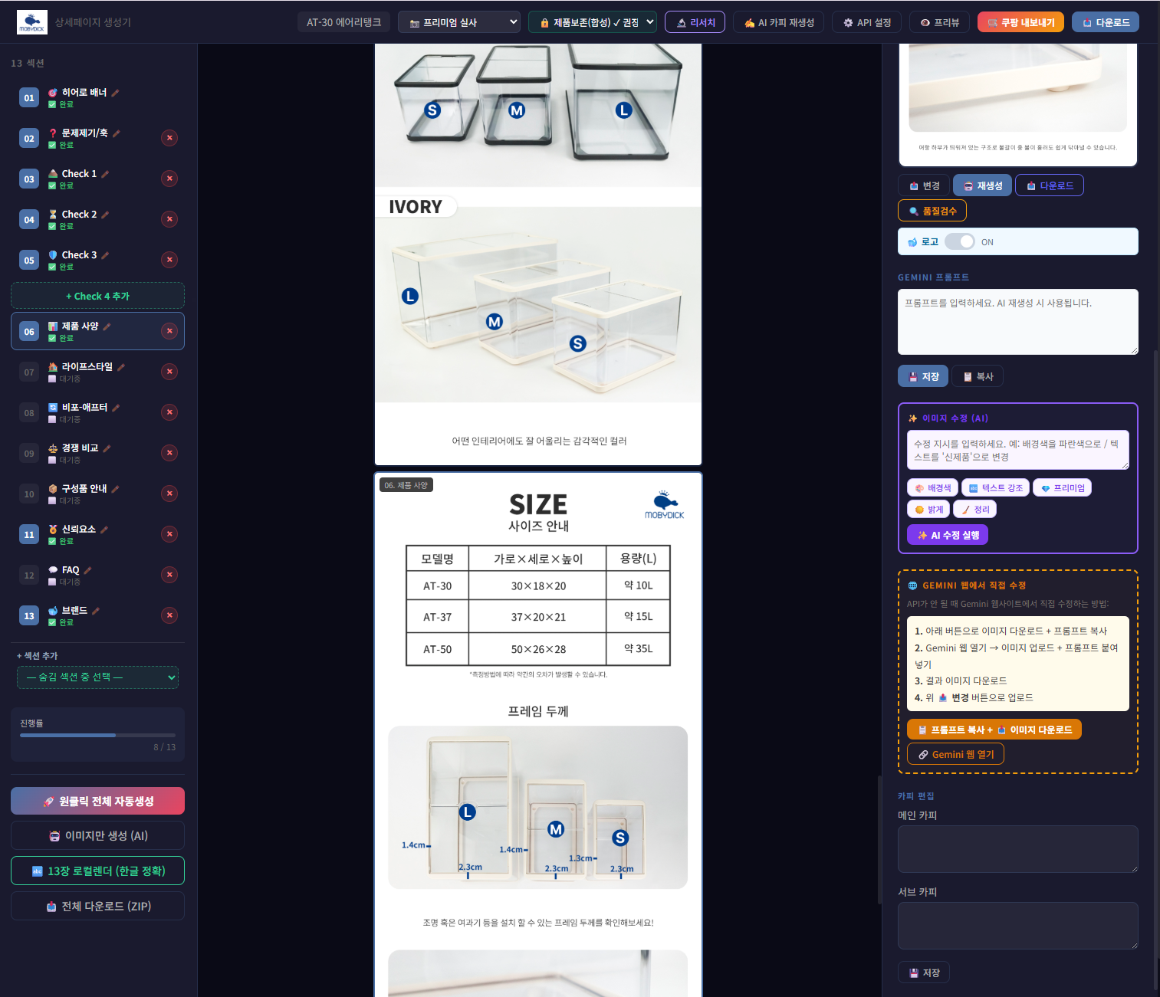Open section 11 신뢰요소

pyautogui.click(x=97, y=534)
